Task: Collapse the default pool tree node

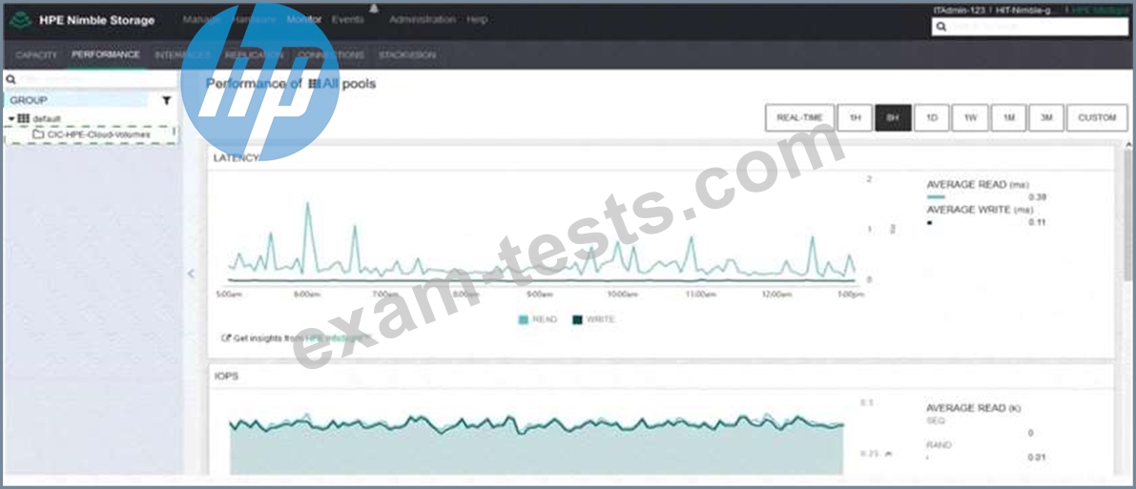Action: 11,118
